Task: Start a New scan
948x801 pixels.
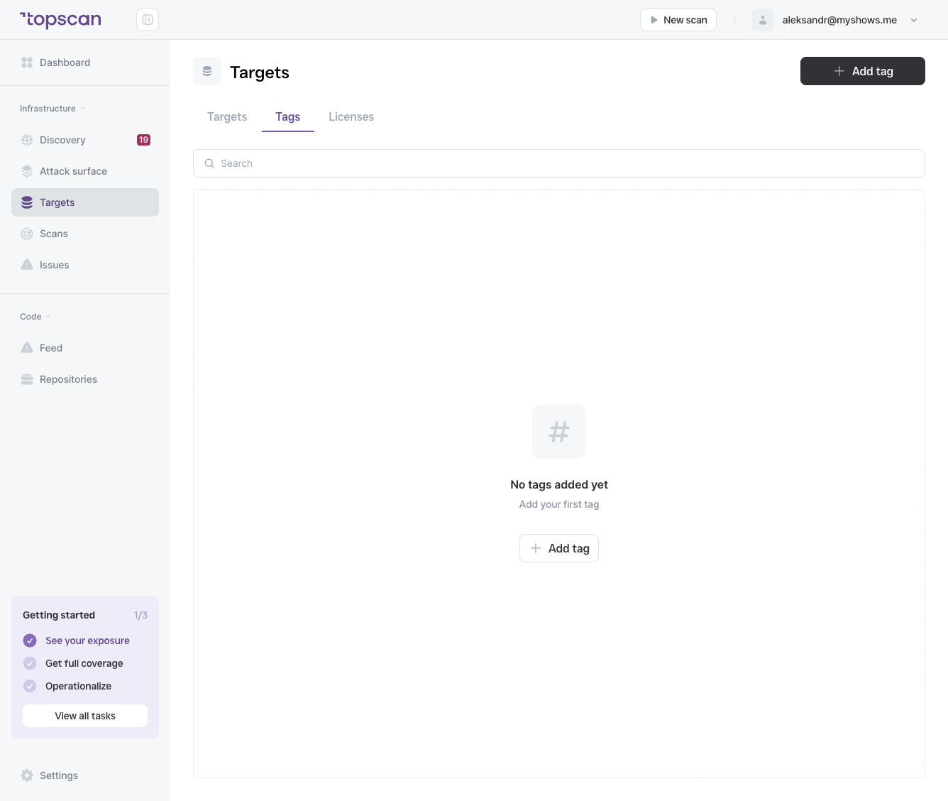Action: (x=678, y=20)
